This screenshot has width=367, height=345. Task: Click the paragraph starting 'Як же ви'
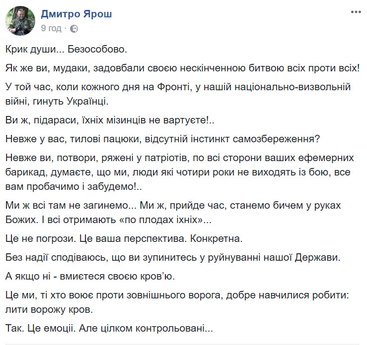tap(182, 68)
